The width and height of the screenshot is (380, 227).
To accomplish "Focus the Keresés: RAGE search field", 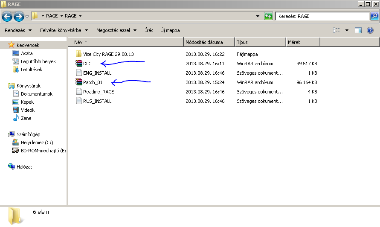I will (x=322, y=16).
